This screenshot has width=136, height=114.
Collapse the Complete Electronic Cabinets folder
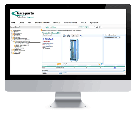coord(12,40)
